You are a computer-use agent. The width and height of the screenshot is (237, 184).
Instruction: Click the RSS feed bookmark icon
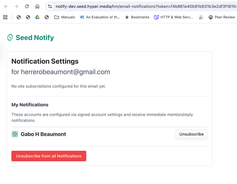[201, 17]
